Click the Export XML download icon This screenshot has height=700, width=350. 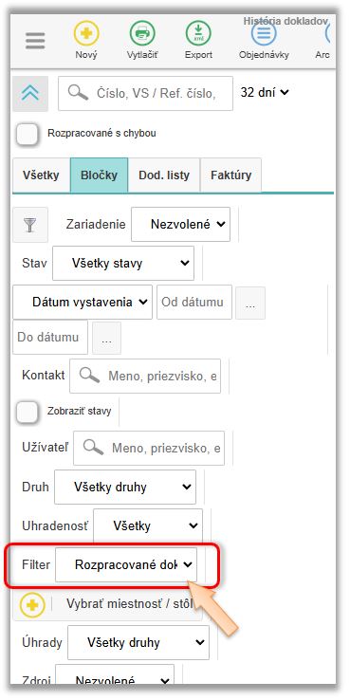pyautogui.click(x=198, y=34)
